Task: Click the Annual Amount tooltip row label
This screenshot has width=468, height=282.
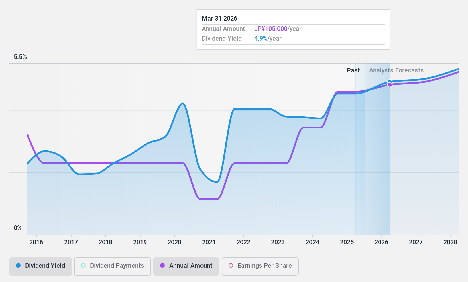Action: pos(223,29)
